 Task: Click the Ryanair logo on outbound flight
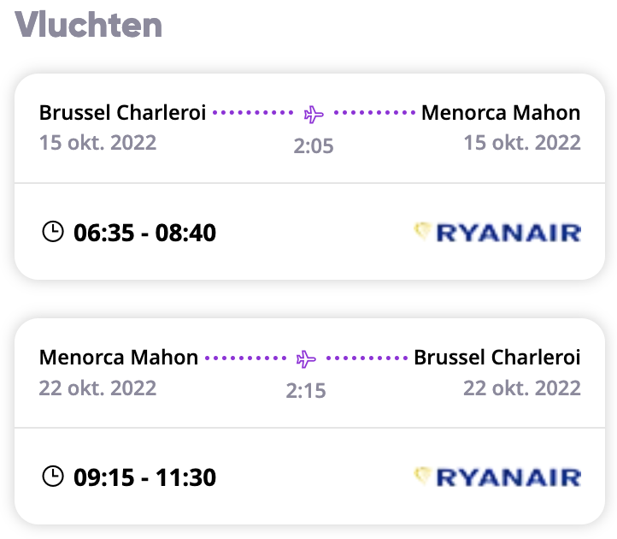pyautogui.click(x=497, y=232)
